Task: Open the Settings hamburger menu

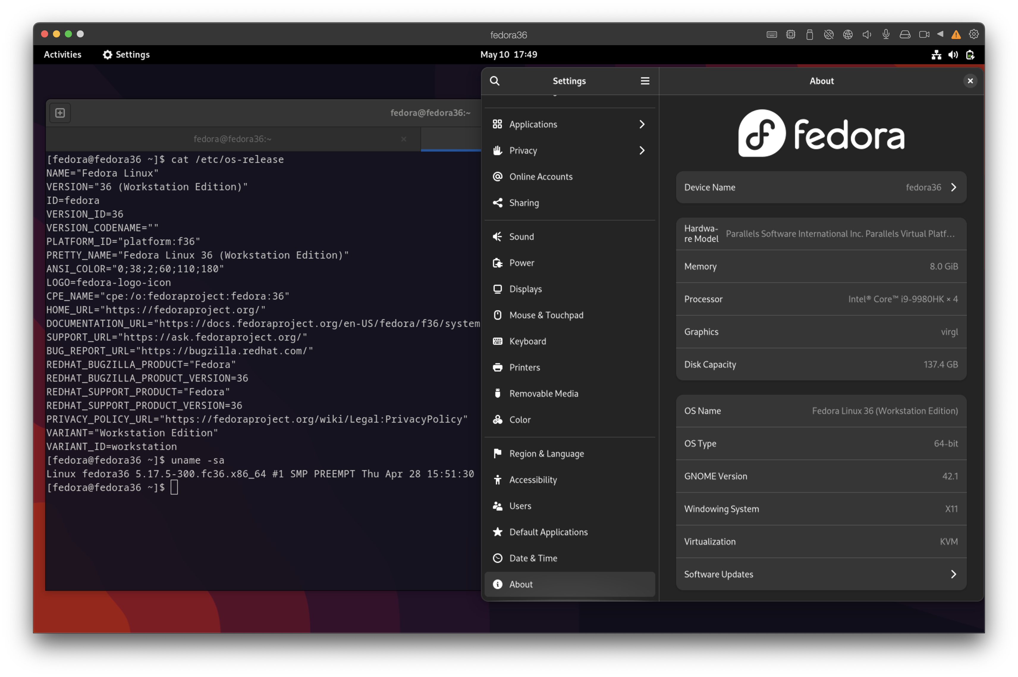Action: click(x=645, y=81)
